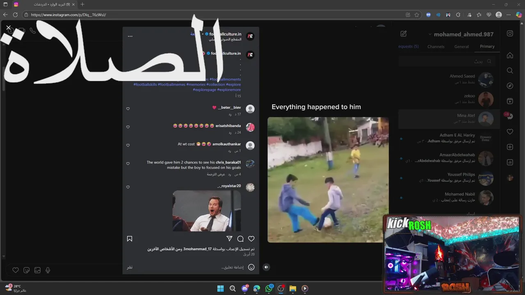
Task: Open the #explorepage hashtag
Action: tap(204, 90)
